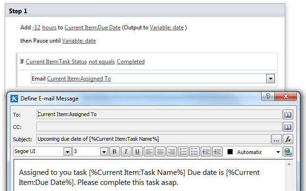Viewport: 306px width, 191px height.
Task: Insert a numbered list
Action: 183,152
